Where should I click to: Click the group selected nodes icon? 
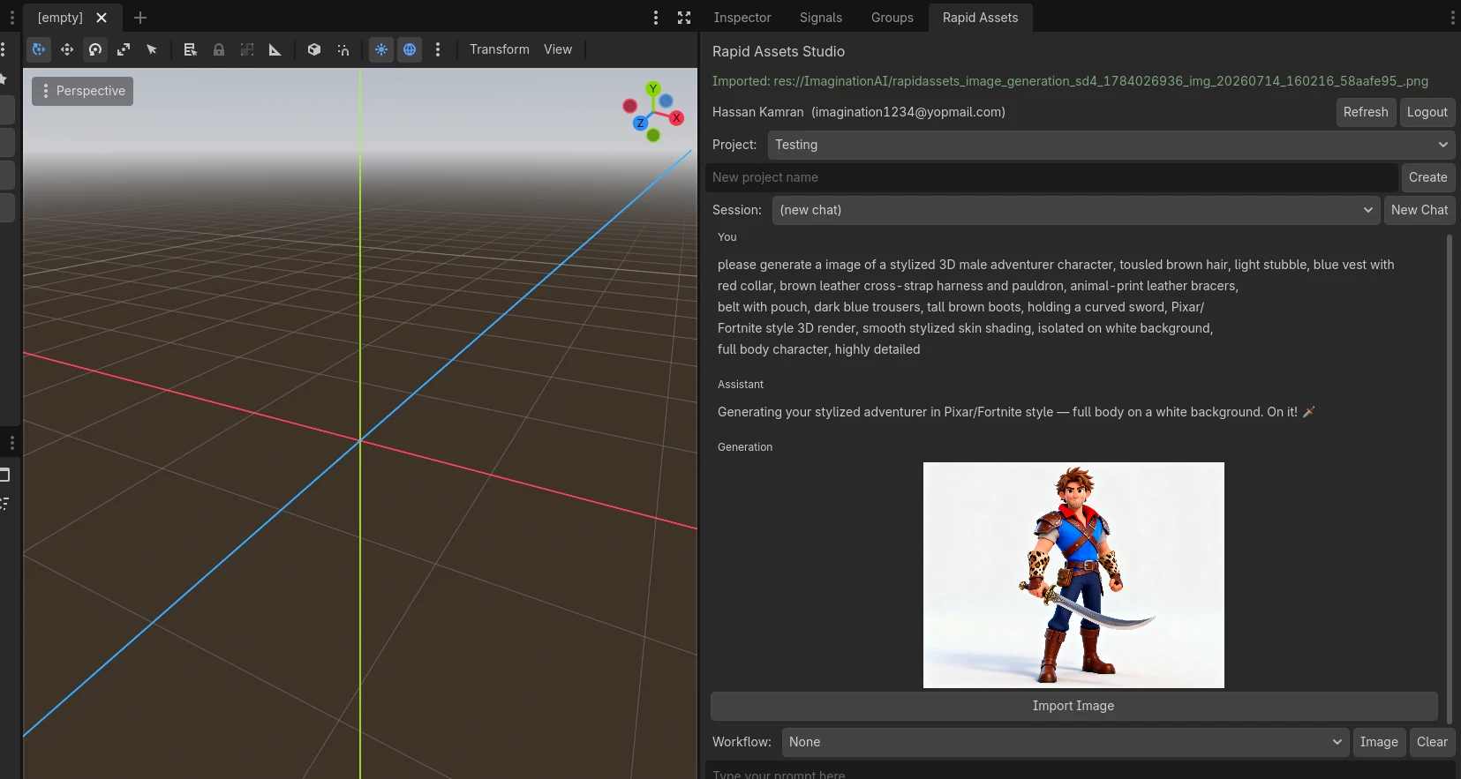[x=247, y=49]
